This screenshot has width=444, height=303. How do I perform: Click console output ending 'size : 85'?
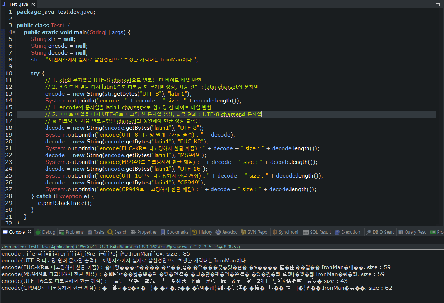point(96,254)
